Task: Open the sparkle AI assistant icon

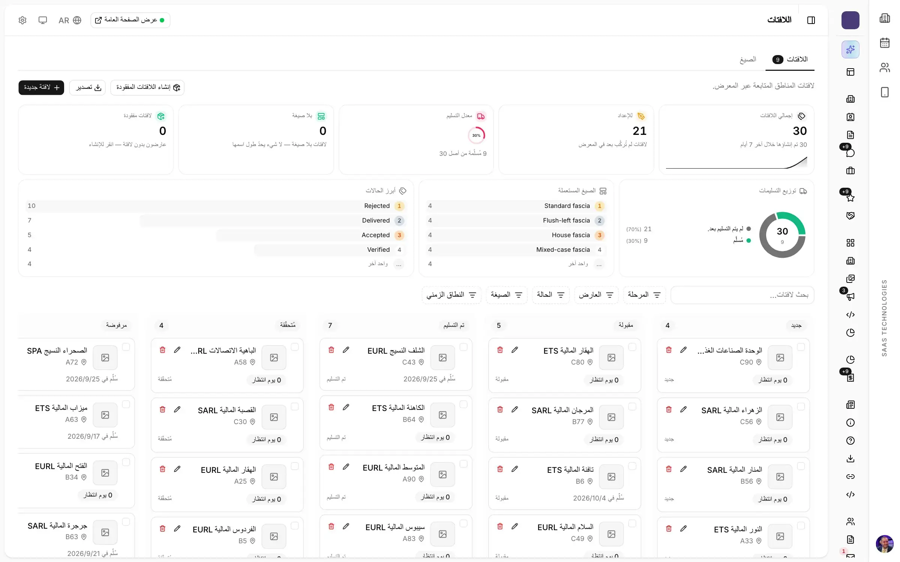Action: (850, 49)
